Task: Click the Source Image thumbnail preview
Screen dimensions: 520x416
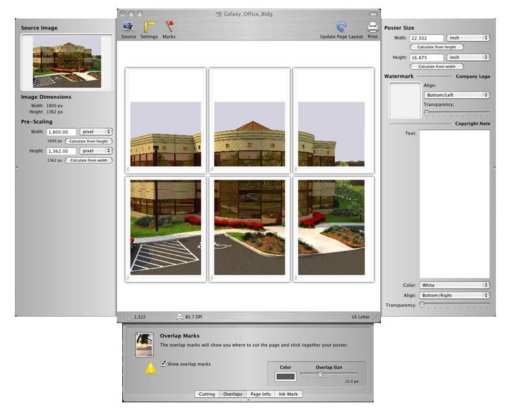Action: [x=67, y=62]
